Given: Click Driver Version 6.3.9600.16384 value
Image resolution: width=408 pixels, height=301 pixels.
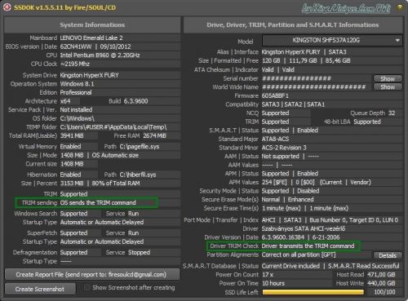Looking at the screenshot, I should [283, 237].
